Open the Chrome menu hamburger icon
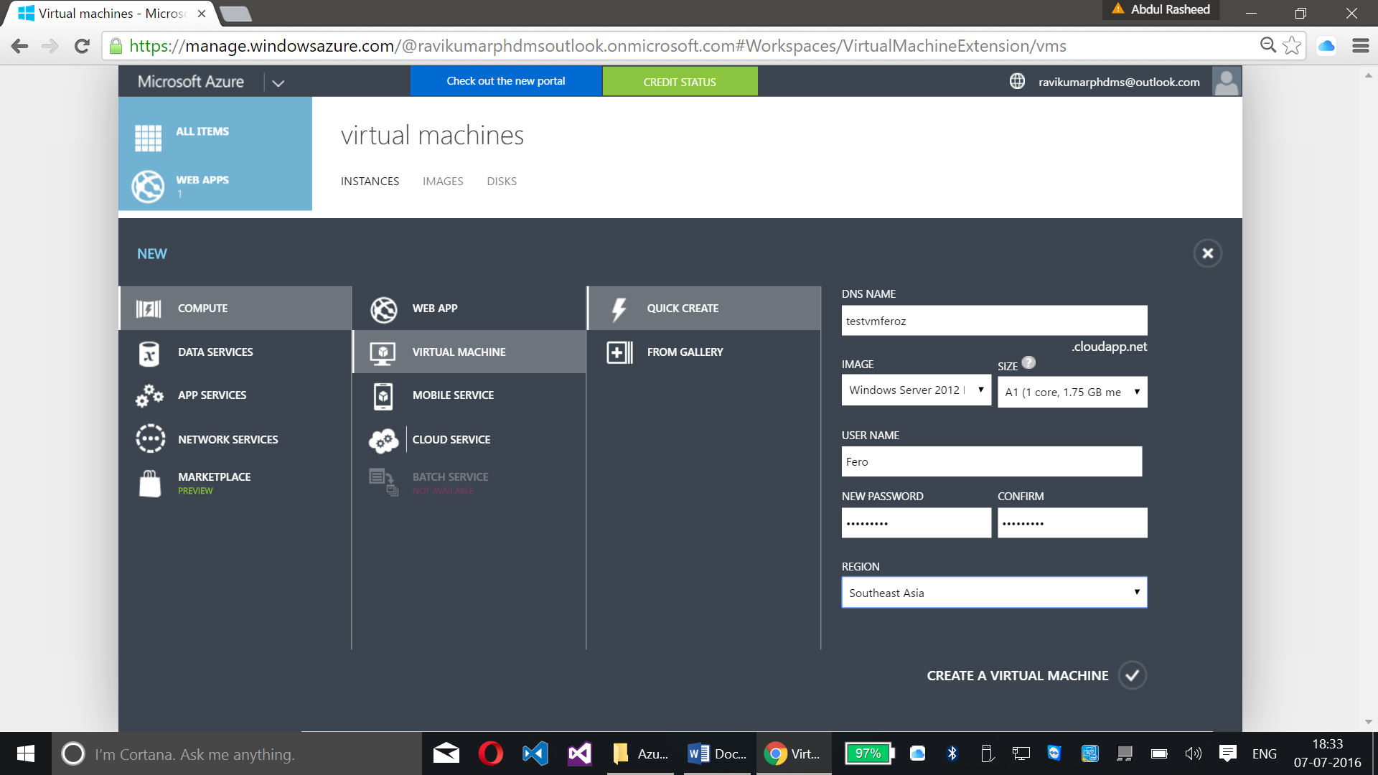The width and height of the screenshot is (1378, 775). pos(1360,45)
